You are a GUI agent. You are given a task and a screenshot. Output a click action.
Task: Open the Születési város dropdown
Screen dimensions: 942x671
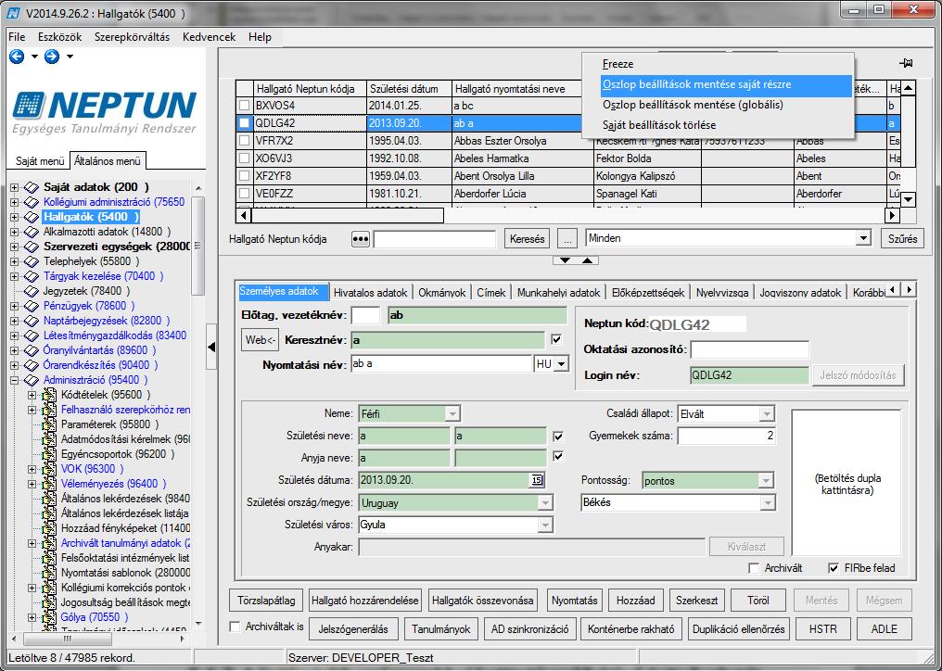(x=545, y=525)
